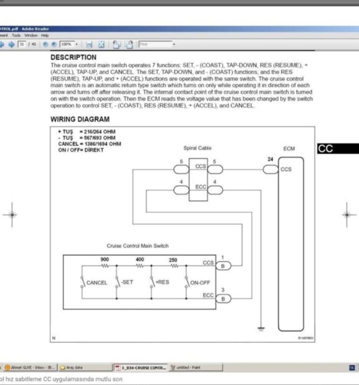Open the Help menu
Screen dimensions: 359x385
(x=45, y=35)
